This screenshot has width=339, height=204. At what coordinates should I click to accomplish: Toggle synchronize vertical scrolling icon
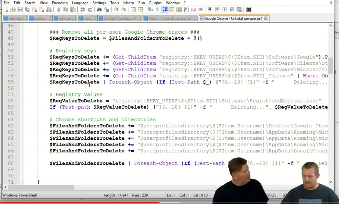coord(133,9)
